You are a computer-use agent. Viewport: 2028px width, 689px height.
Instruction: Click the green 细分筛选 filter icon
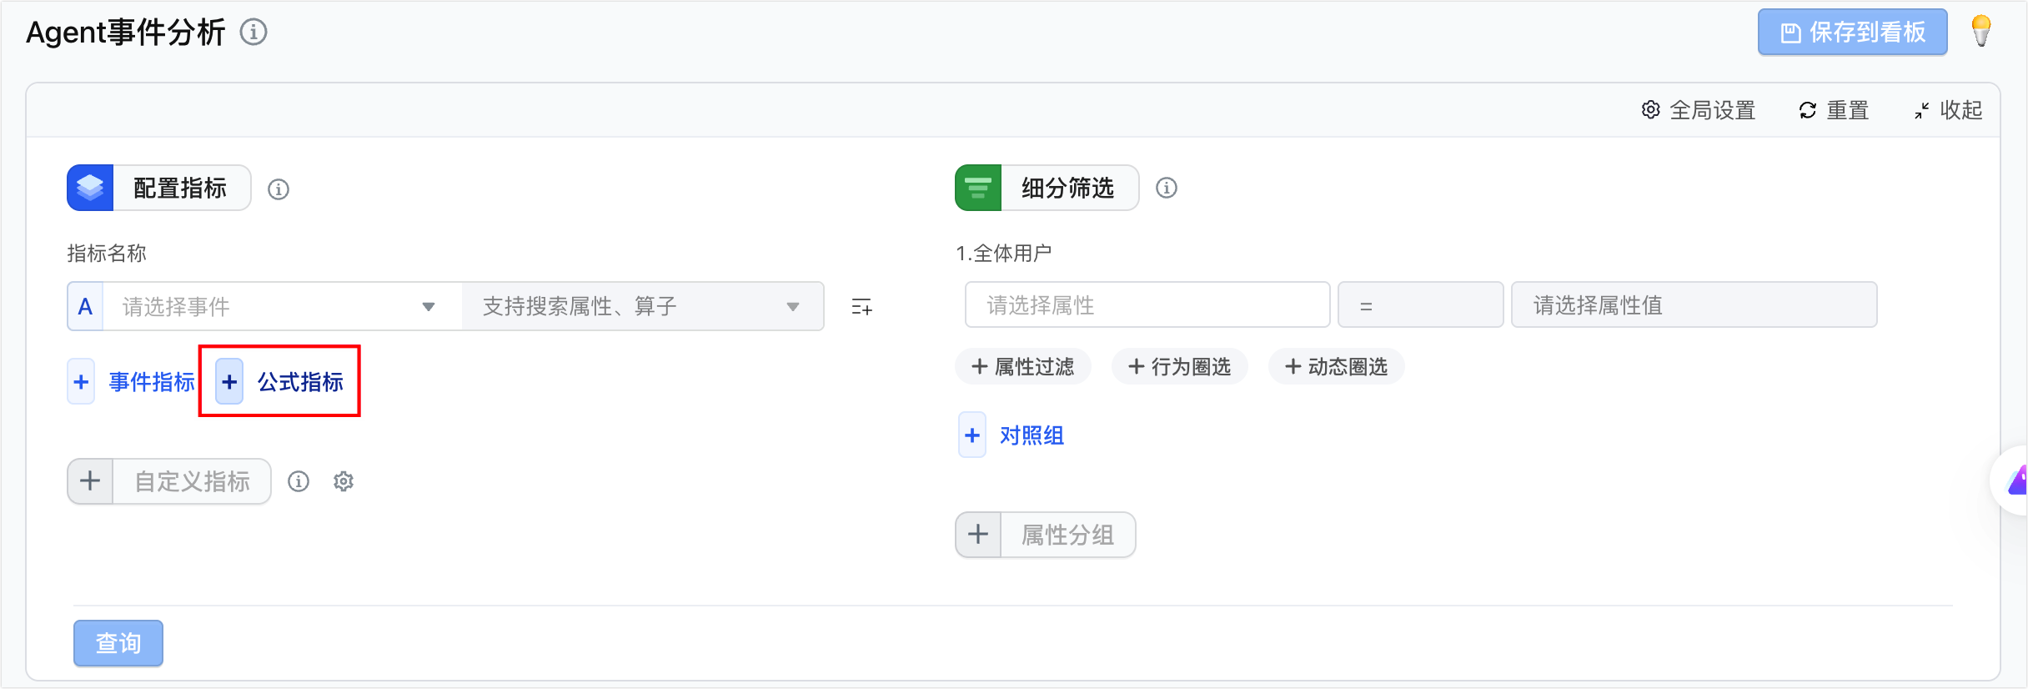tap(978, 188)
